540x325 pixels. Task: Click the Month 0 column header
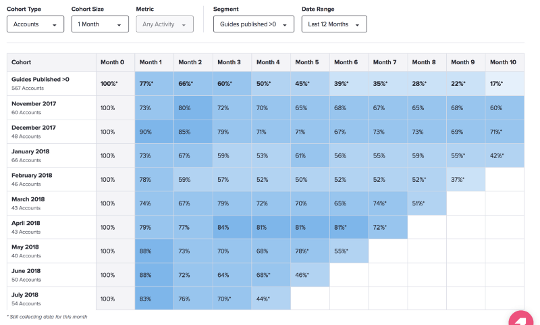tap(115, 62)
